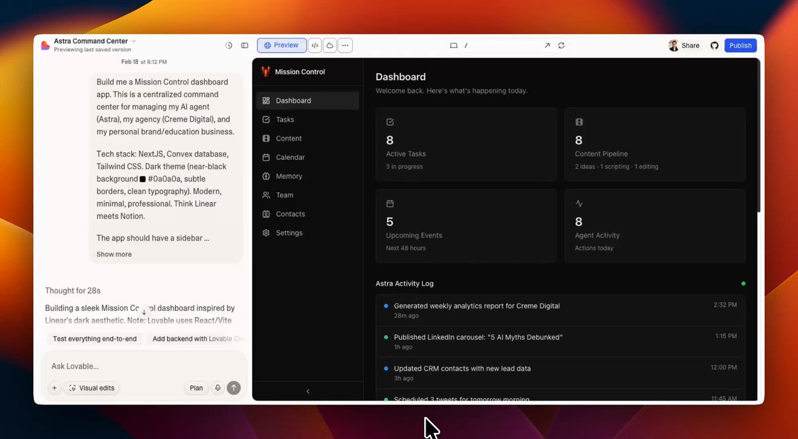Viewport: 798px width, 439px height.
Task: Open the Content Pipeline card label
Action: coord(601,154)
